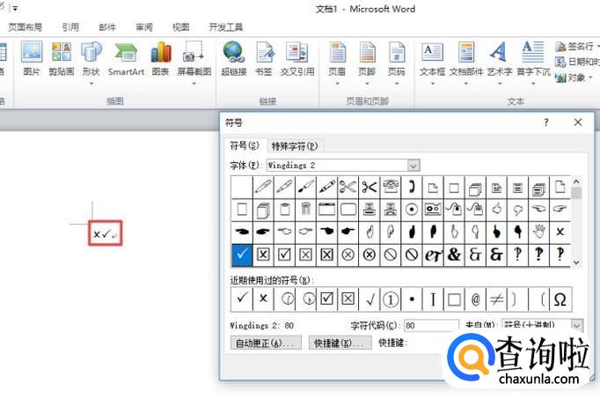Pick recently used circled 1 symbol
The width and height of the screenshot is (600, 406).
tap(391, 299)
